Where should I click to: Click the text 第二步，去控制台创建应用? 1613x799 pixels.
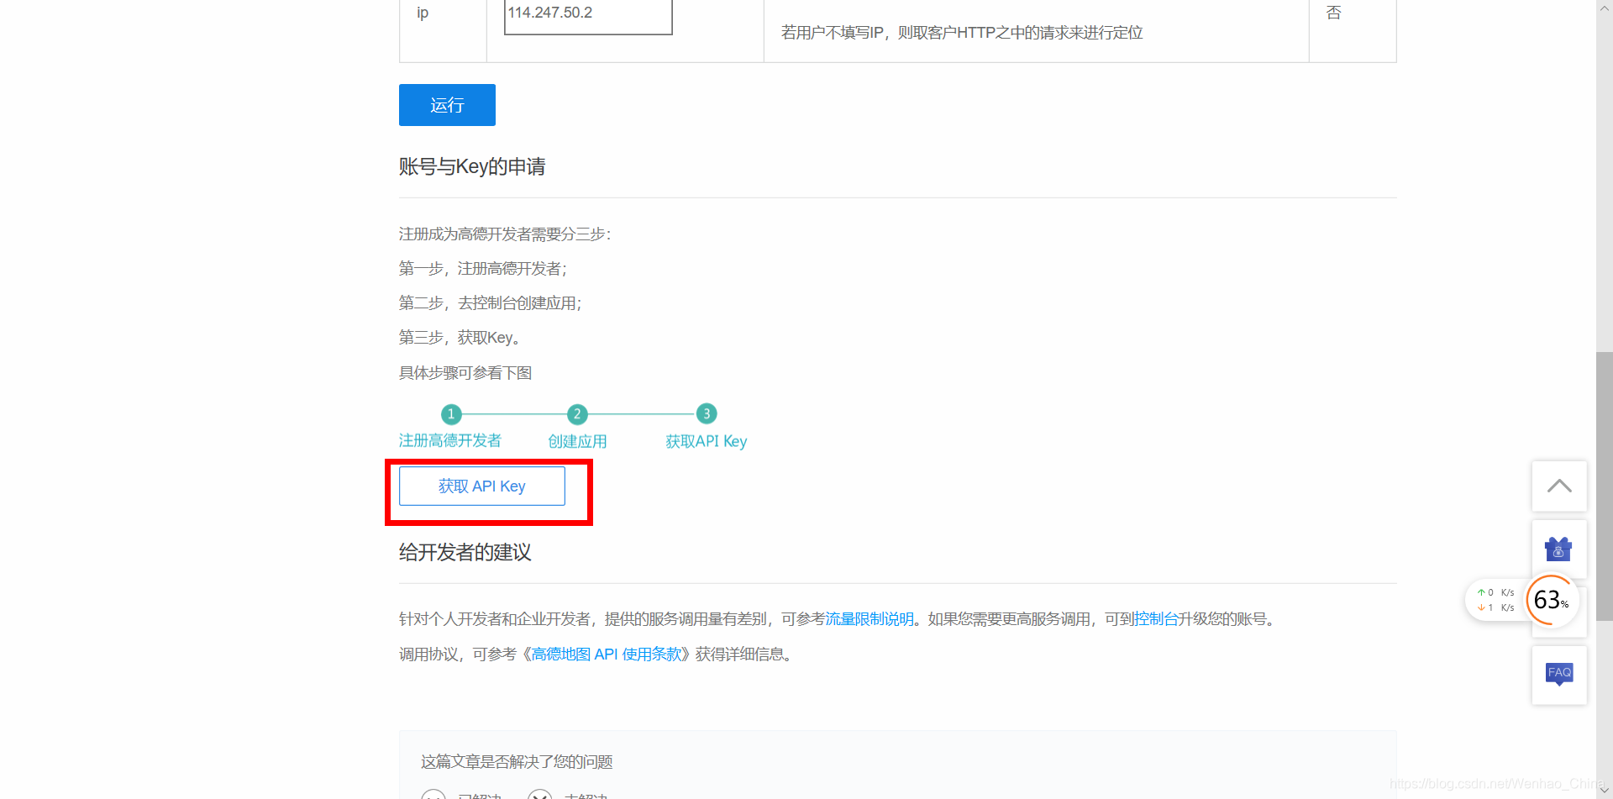[491, 303]
